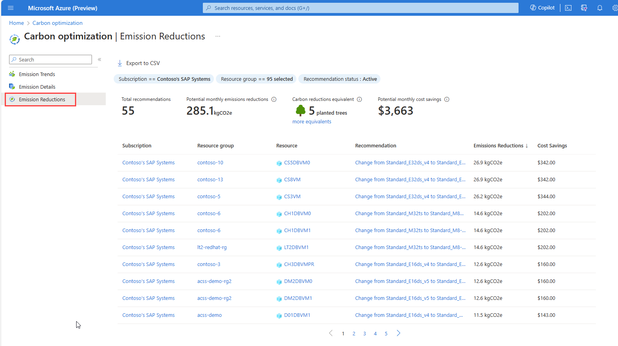Click info icon beside Carbon reductions equivalent
618x346 pixels.
click(x=360, y=99)
